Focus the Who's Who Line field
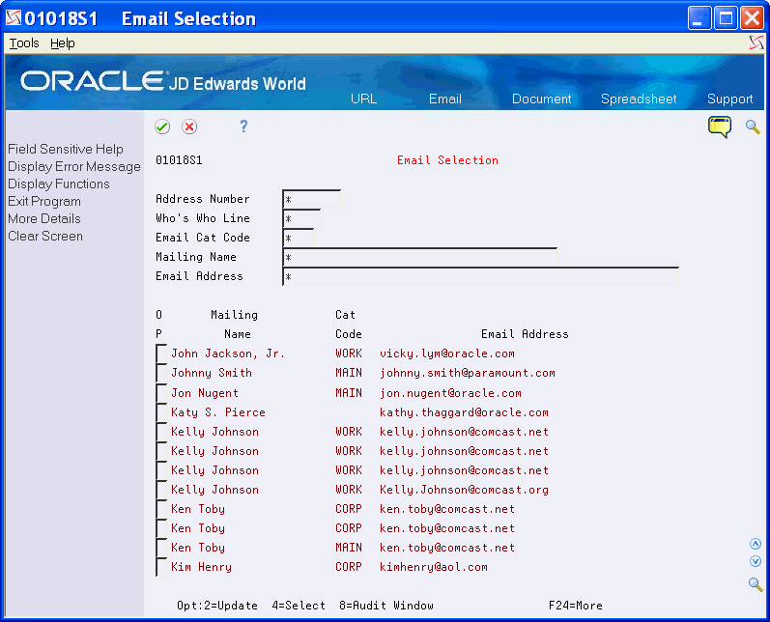The image size is (770, 622). 301,218
